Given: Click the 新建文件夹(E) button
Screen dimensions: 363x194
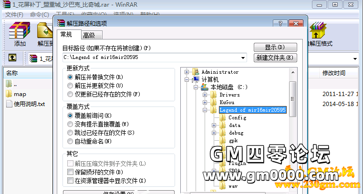Looking at the screenshot, I should coord(275,58).
